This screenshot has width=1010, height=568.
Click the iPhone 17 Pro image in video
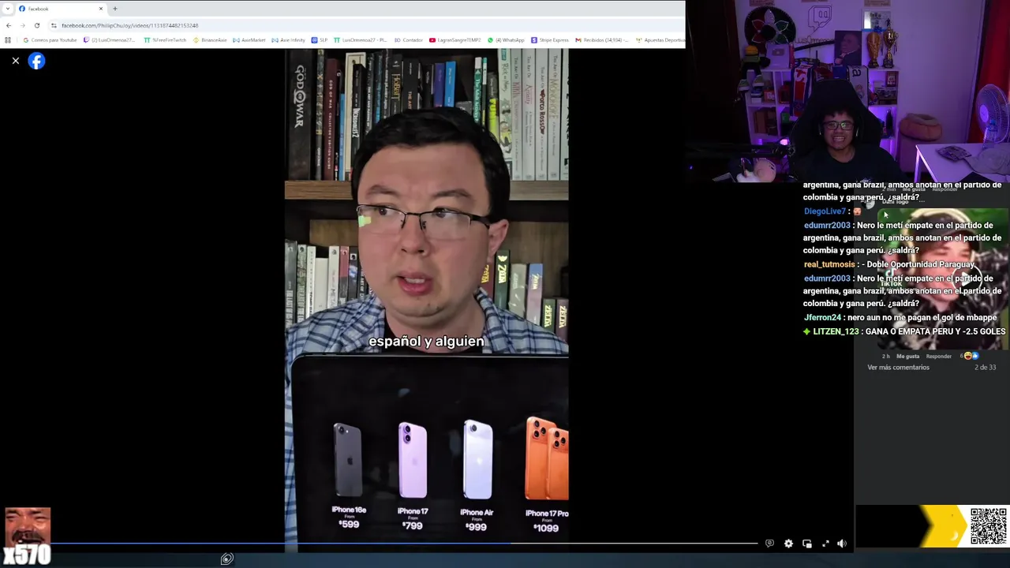[x=547, y=459]
